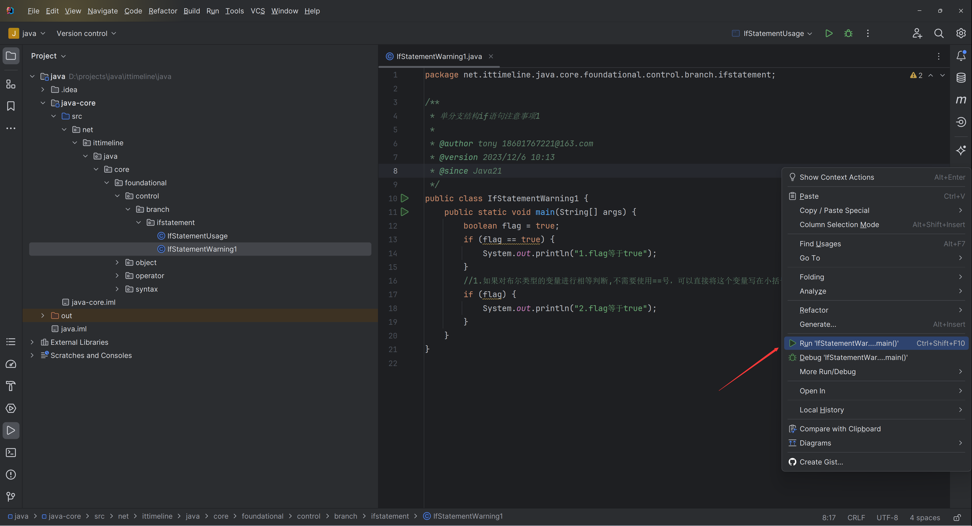Click the UTF-8 encoding in status bar
The height and width of the screenshot is (526, 972).
point(887,517)
